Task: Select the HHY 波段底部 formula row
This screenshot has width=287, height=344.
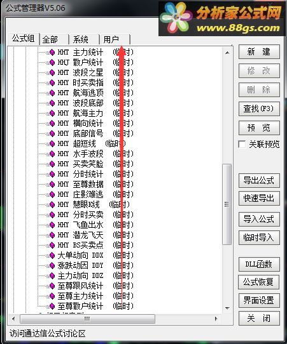Action: 95,103
